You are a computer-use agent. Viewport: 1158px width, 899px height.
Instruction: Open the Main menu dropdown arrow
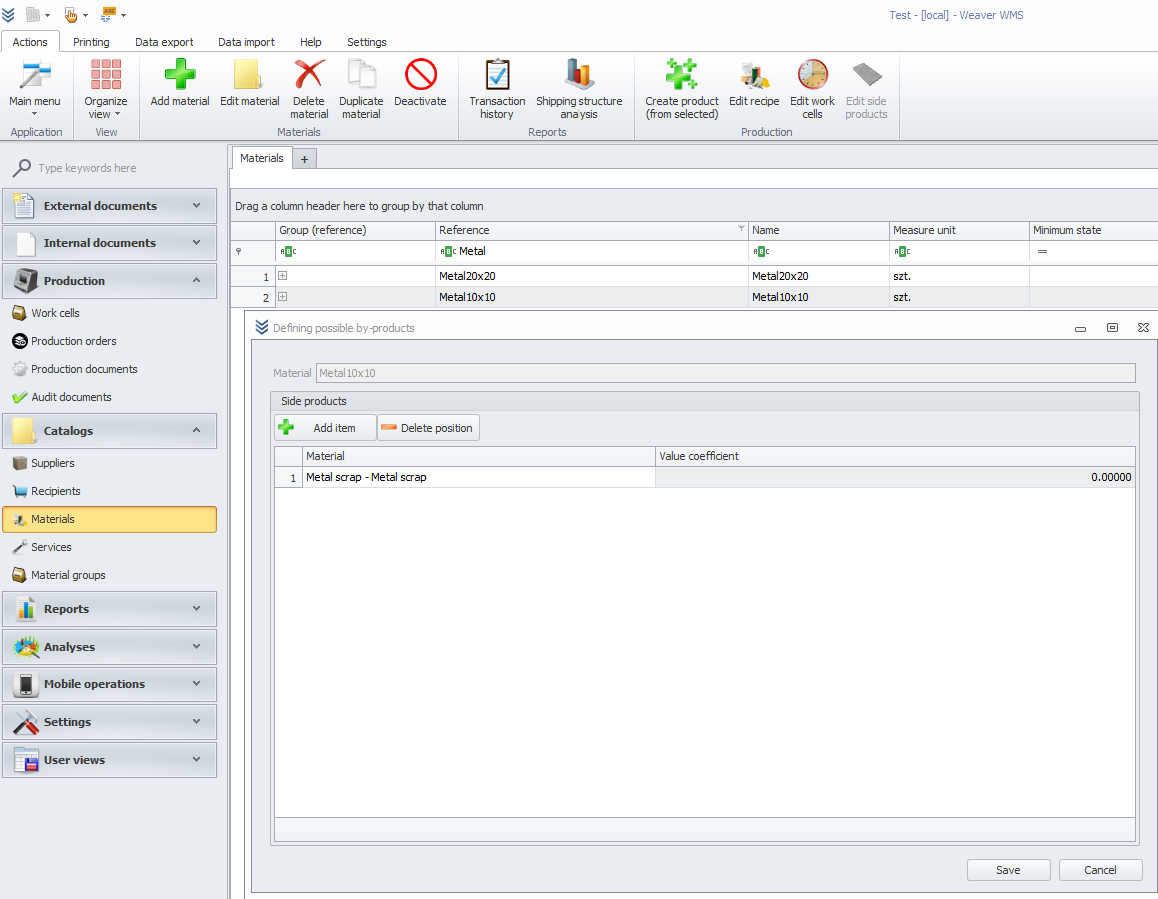tap(34, 114)
